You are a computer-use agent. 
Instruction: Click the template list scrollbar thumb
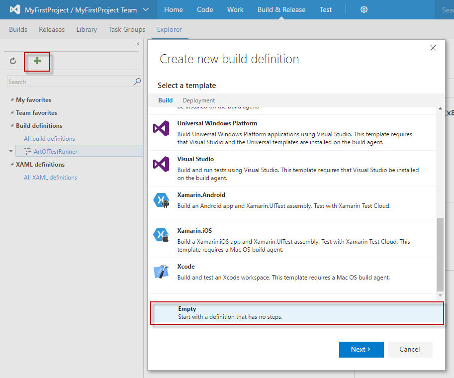pyautogui.click(x=440, y=254)
